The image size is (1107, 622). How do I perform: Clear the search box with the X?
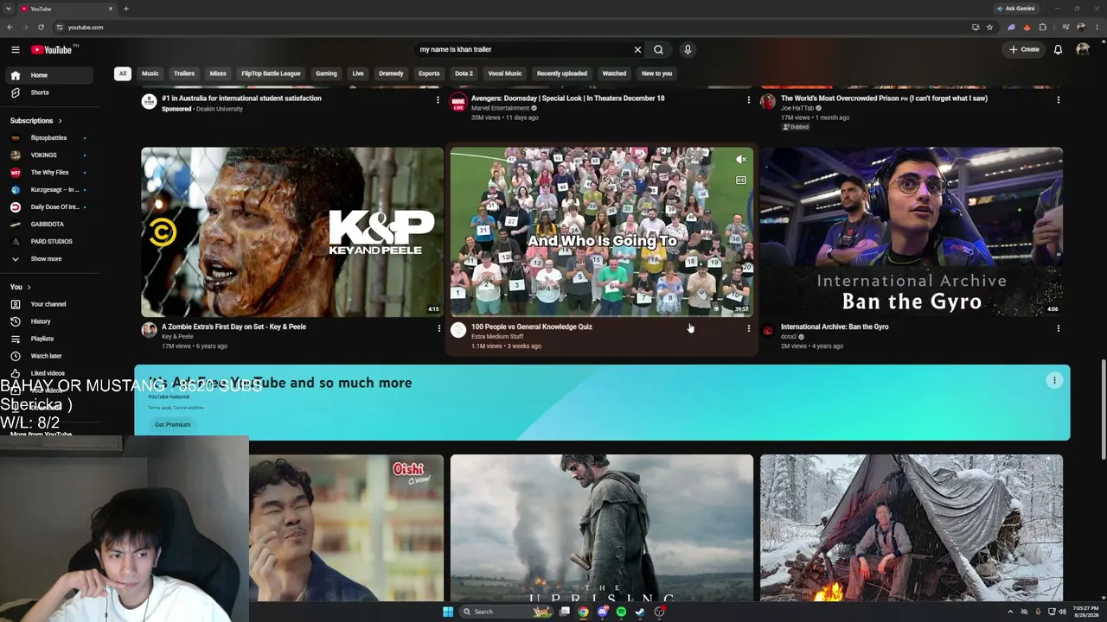pos(638,49)
